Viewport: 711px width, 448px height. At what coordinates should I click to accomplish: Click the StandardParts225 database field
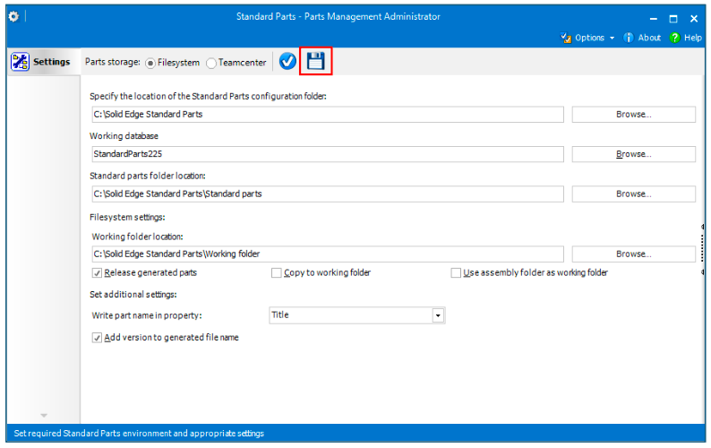point(328,154)
